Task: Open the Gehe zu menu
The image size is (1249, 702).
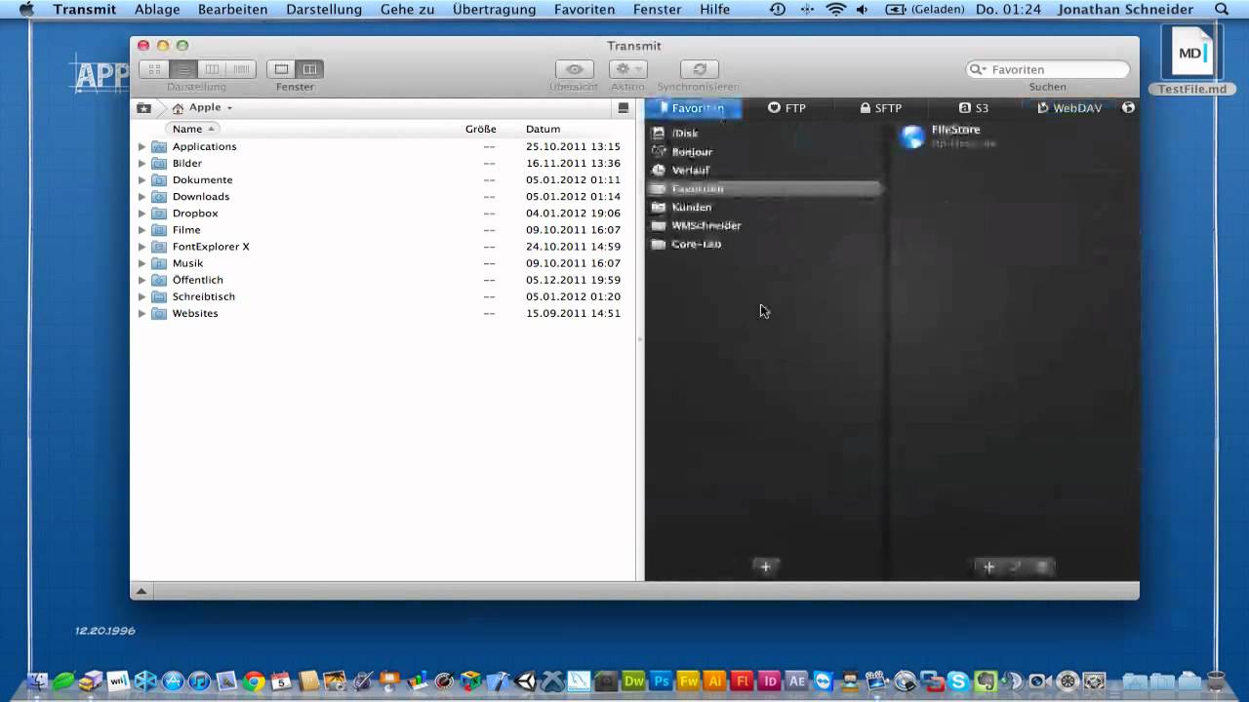Action: point(407,9)
